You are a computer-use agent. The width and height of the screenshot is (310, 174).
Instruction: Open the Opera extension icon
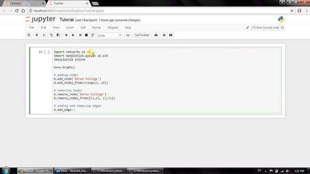click(x=299, y=11)
